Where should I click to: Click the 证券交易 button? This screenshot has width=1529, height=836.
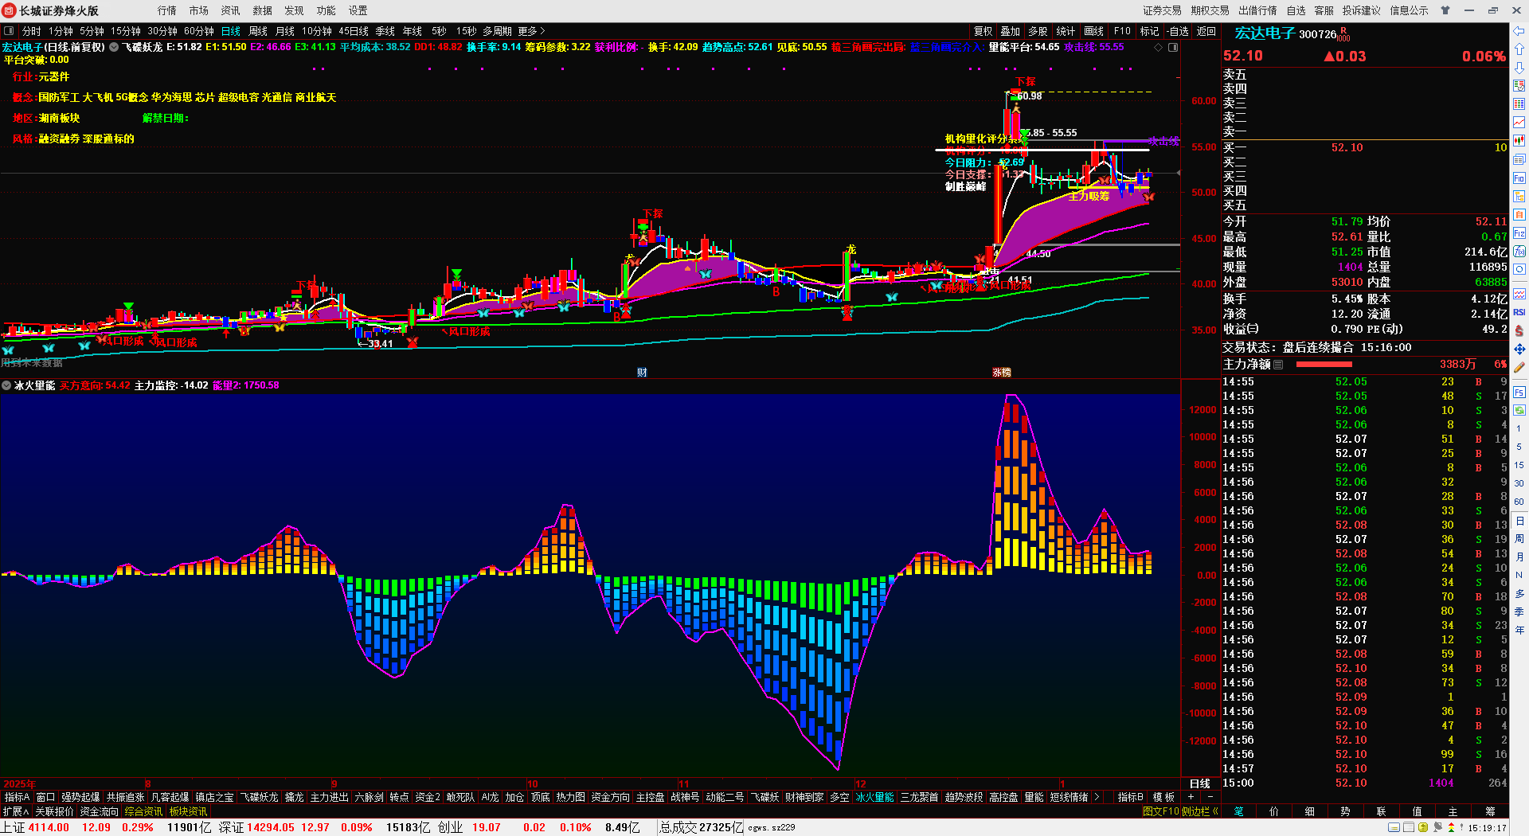click(1162, 10)
